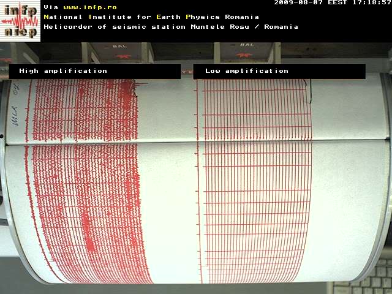This screenshot has height=294, width=392.
Task: Open the www.infp.ro link
Action: tap(89, 7)
